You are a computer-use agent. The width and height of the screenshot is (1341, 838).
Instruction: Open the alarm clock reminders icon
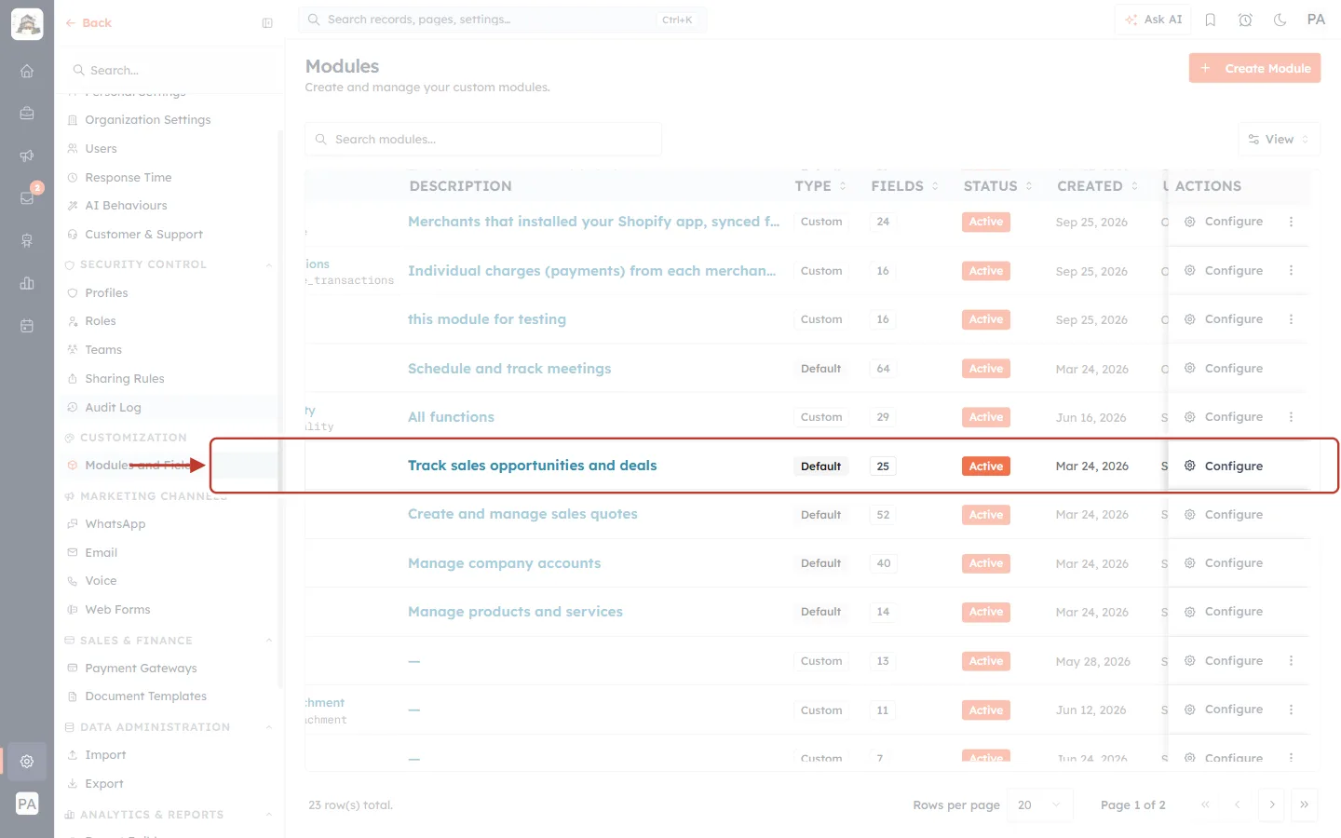coord(1245,20)
